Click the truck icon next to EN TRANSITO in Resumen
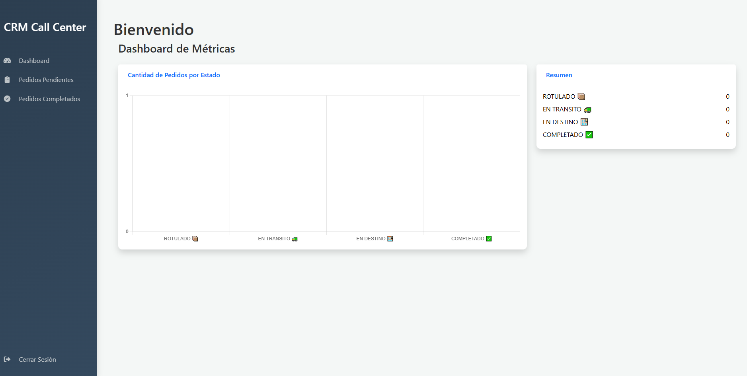This screenshot has width=747, height=376. point(587,110)
